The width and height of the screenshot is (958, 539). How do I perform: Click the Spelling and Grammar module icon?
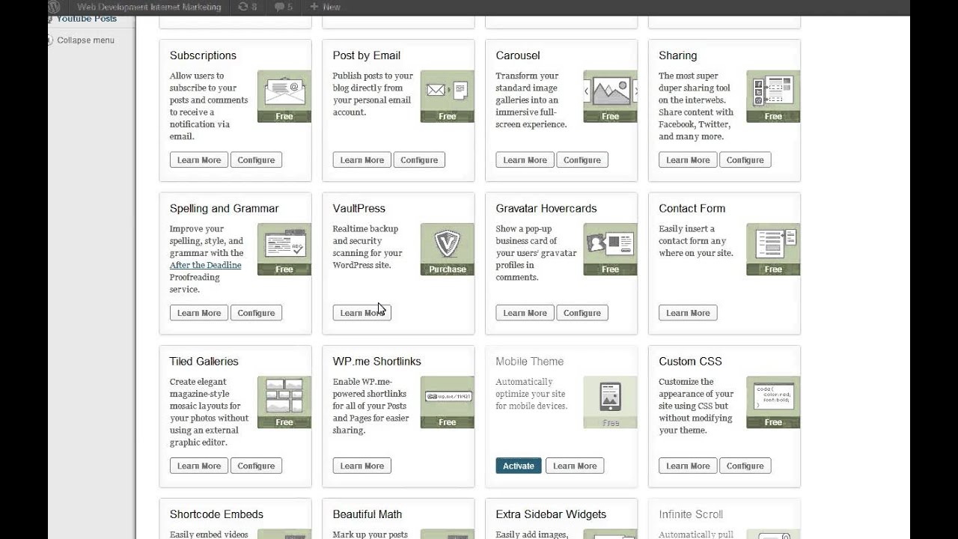click(x=284, y=249)
